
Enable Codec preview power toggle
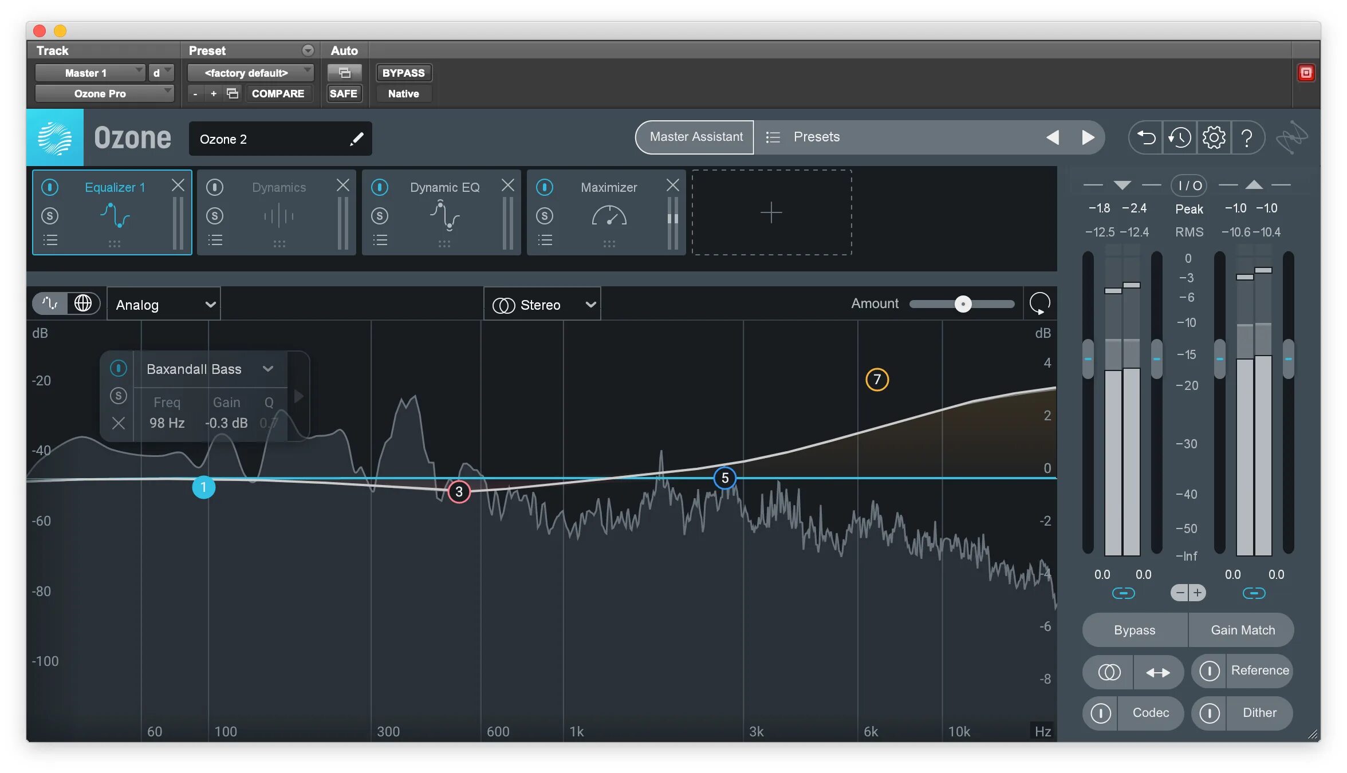(1100, 713)
